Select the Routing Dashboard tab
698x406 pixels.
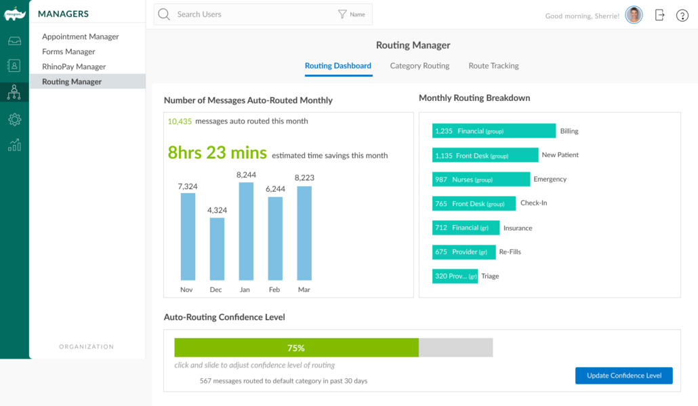(x=337, y=66)
